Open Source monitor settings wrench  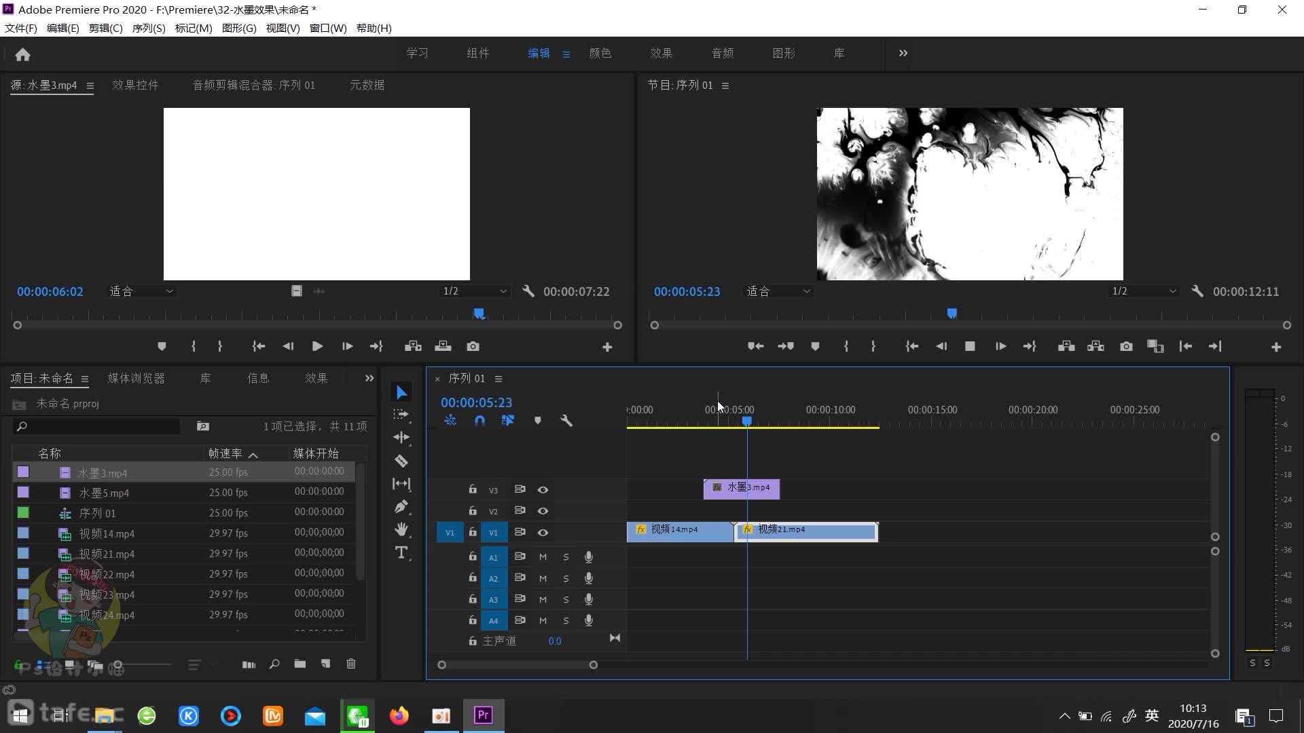click(528, 291)
